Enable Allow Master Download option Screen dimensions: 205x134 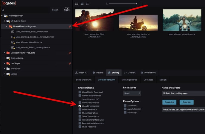pos(80,92)
